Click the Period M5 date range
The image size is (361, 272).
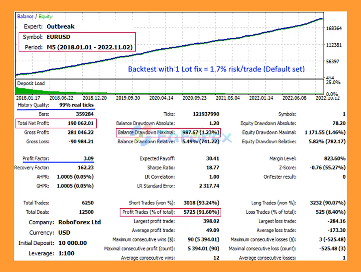tap(89, 47)
